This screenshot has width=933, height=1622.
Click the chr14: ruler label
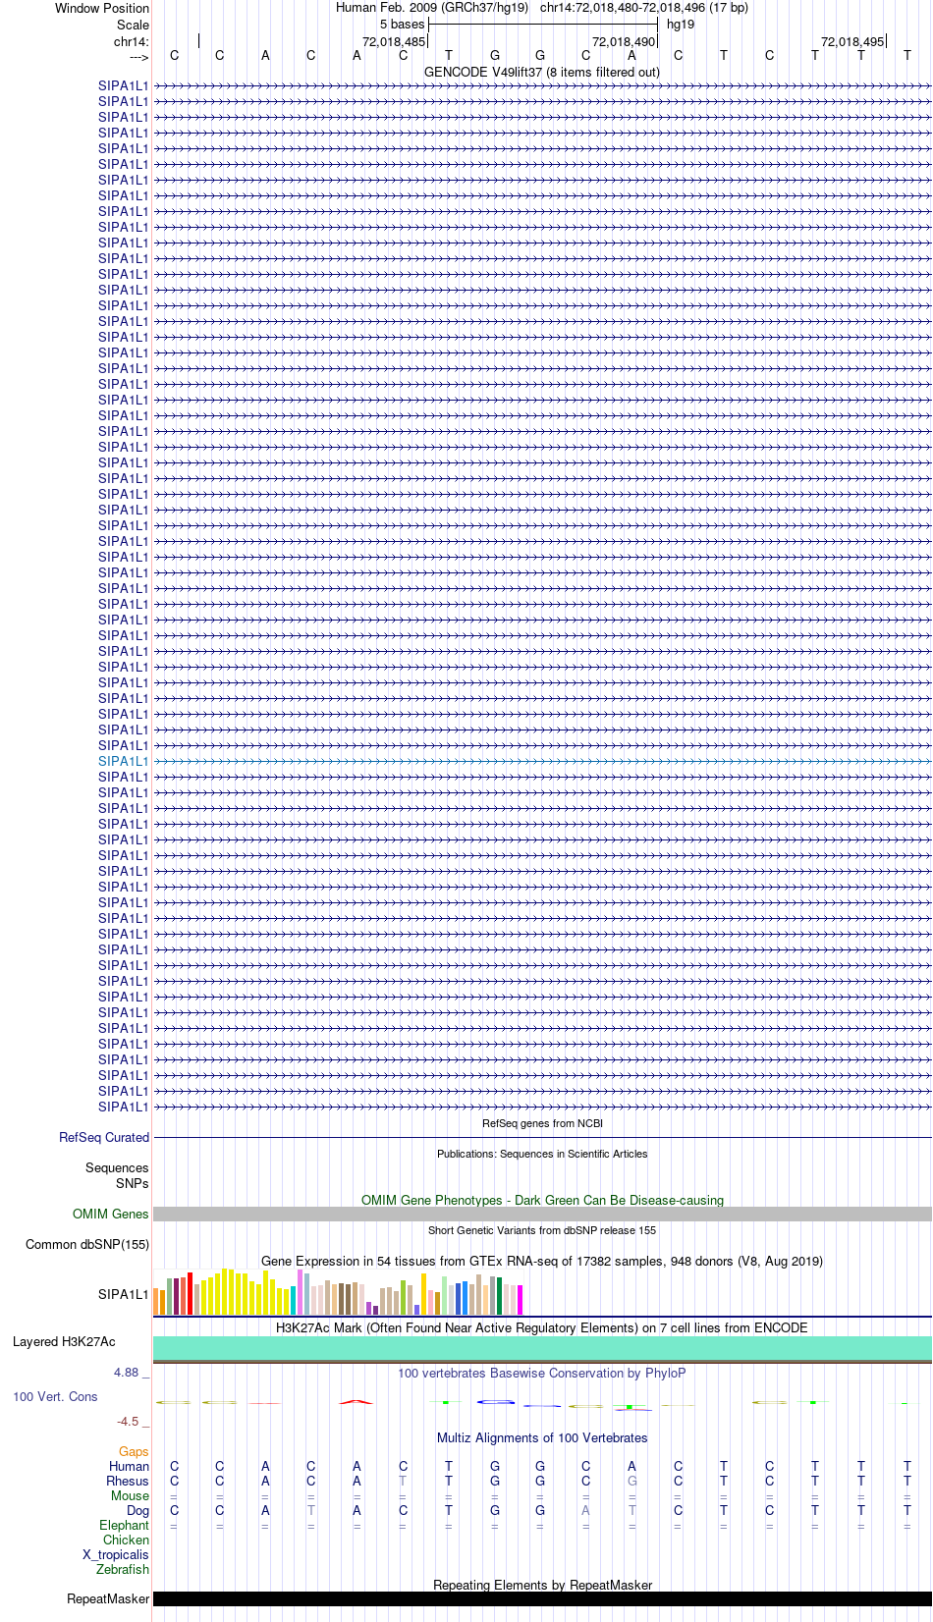pyautogui.click(x=132, y=41)
